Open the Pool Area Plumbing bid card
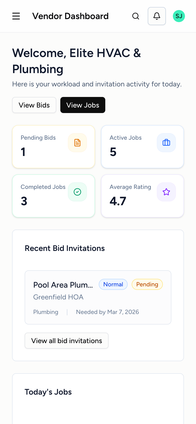Image resolution: width=196 pixels, height=424 pixels. coord(98,297)
